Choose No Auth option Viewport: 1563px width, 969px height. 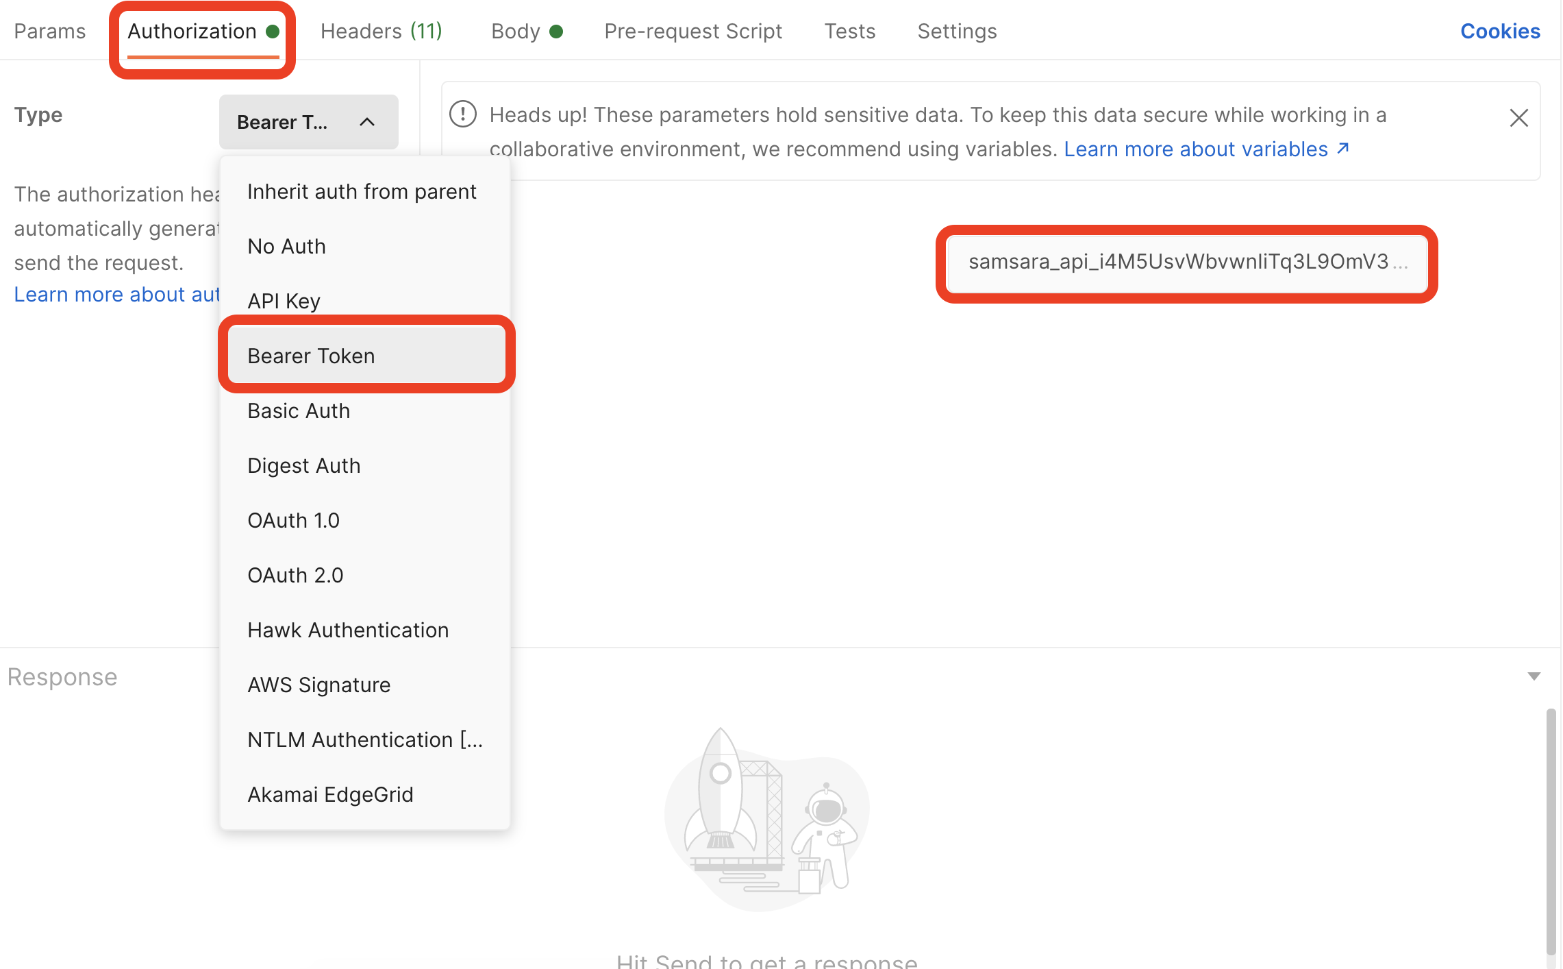point(286,246)
